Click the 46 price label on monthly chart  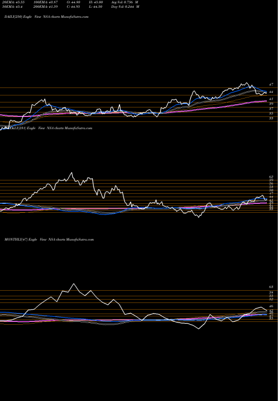(x=271, y=306)
